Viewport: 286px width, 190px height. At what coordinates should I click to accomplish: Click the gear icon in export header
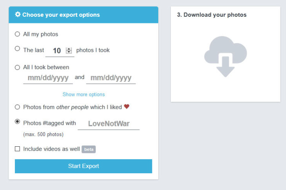(18, 14)
